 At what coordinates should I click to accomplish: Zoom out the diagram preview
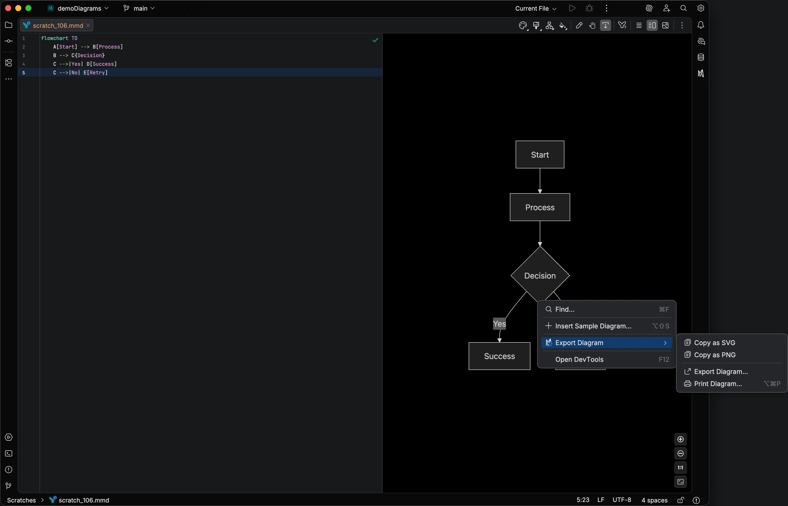click(x=681, y=453)
